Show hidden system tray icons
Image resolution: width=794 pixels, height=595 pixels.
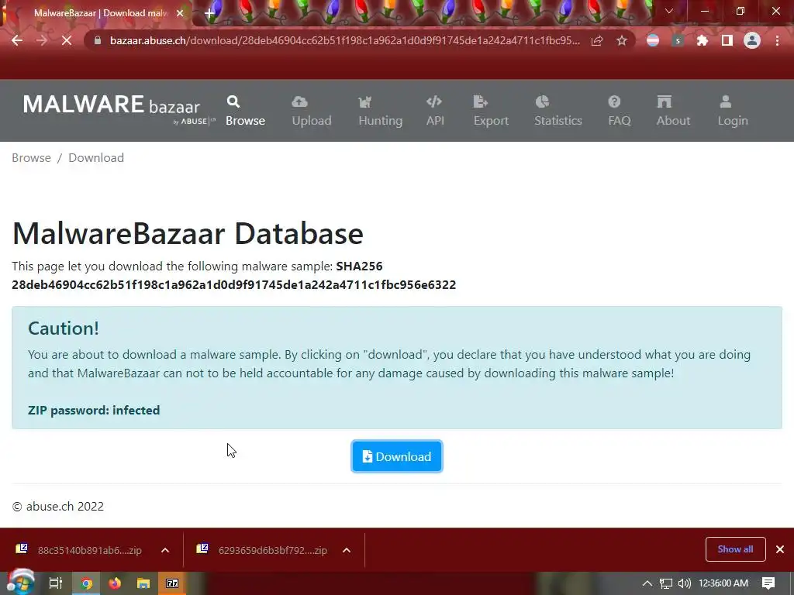[x=647, y=583]
